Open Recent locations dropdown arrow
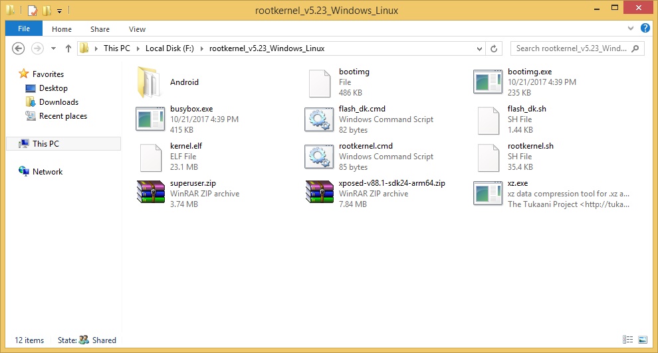Screen dimensions: 658x353 pyautogui.click(x=53, y=48)
